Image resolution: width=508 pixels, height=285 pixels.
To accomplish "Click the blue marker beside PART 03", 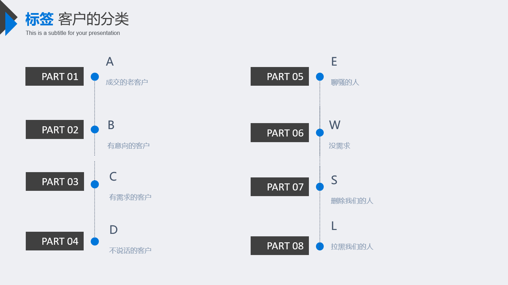I will click(x=95, y=184).
